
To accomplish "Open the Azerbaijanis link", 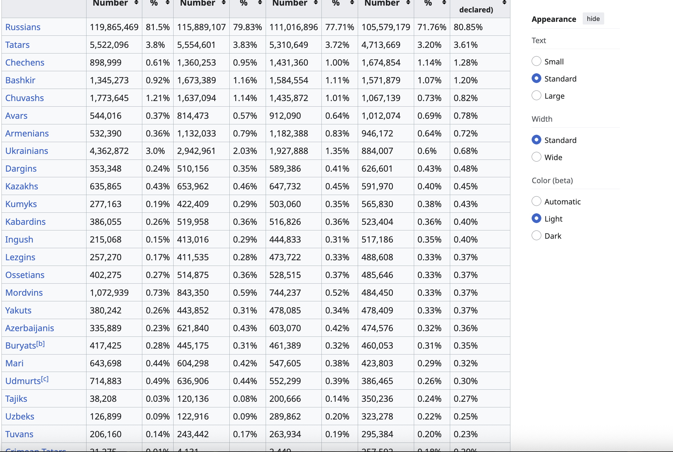I will click(30, 328).
